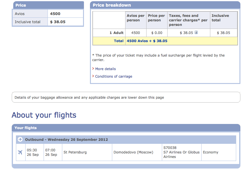This screenshot has height=170, width=244.
Task: Click the airplane icon in flight row
Action: (20, 152)
